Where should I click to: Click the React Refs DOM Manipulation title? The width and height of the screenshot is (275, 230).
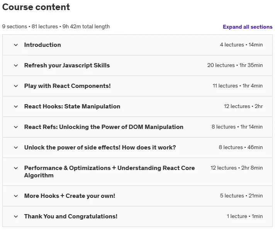coord(104,127)
